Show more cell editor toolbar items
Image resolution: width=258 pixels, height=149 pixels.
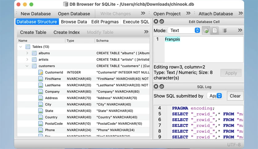(x=240, y=30)
